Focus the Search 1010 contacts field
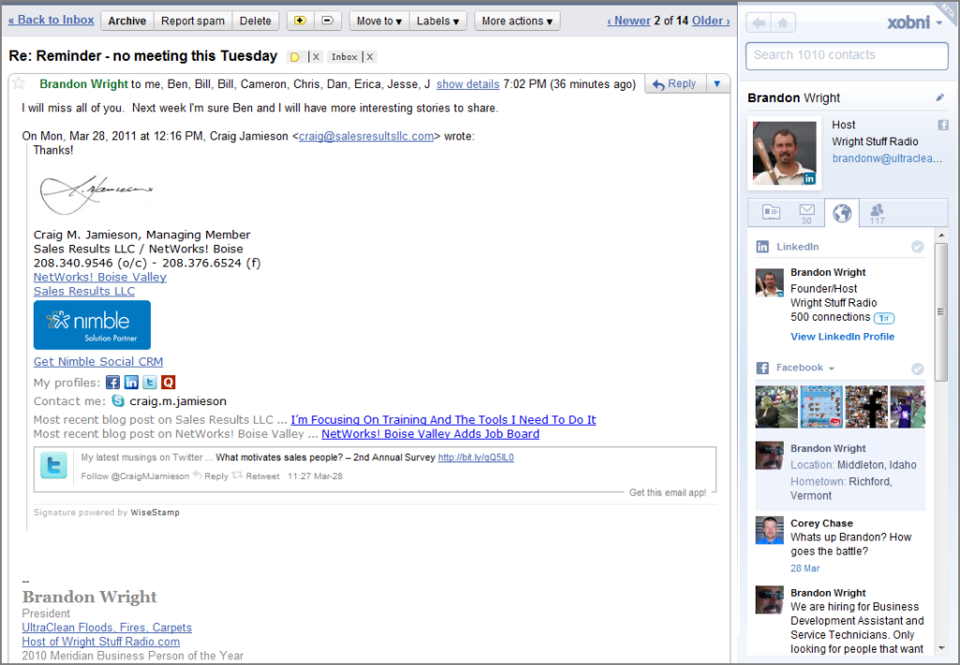The image size is (960, 665). [847, 55]
